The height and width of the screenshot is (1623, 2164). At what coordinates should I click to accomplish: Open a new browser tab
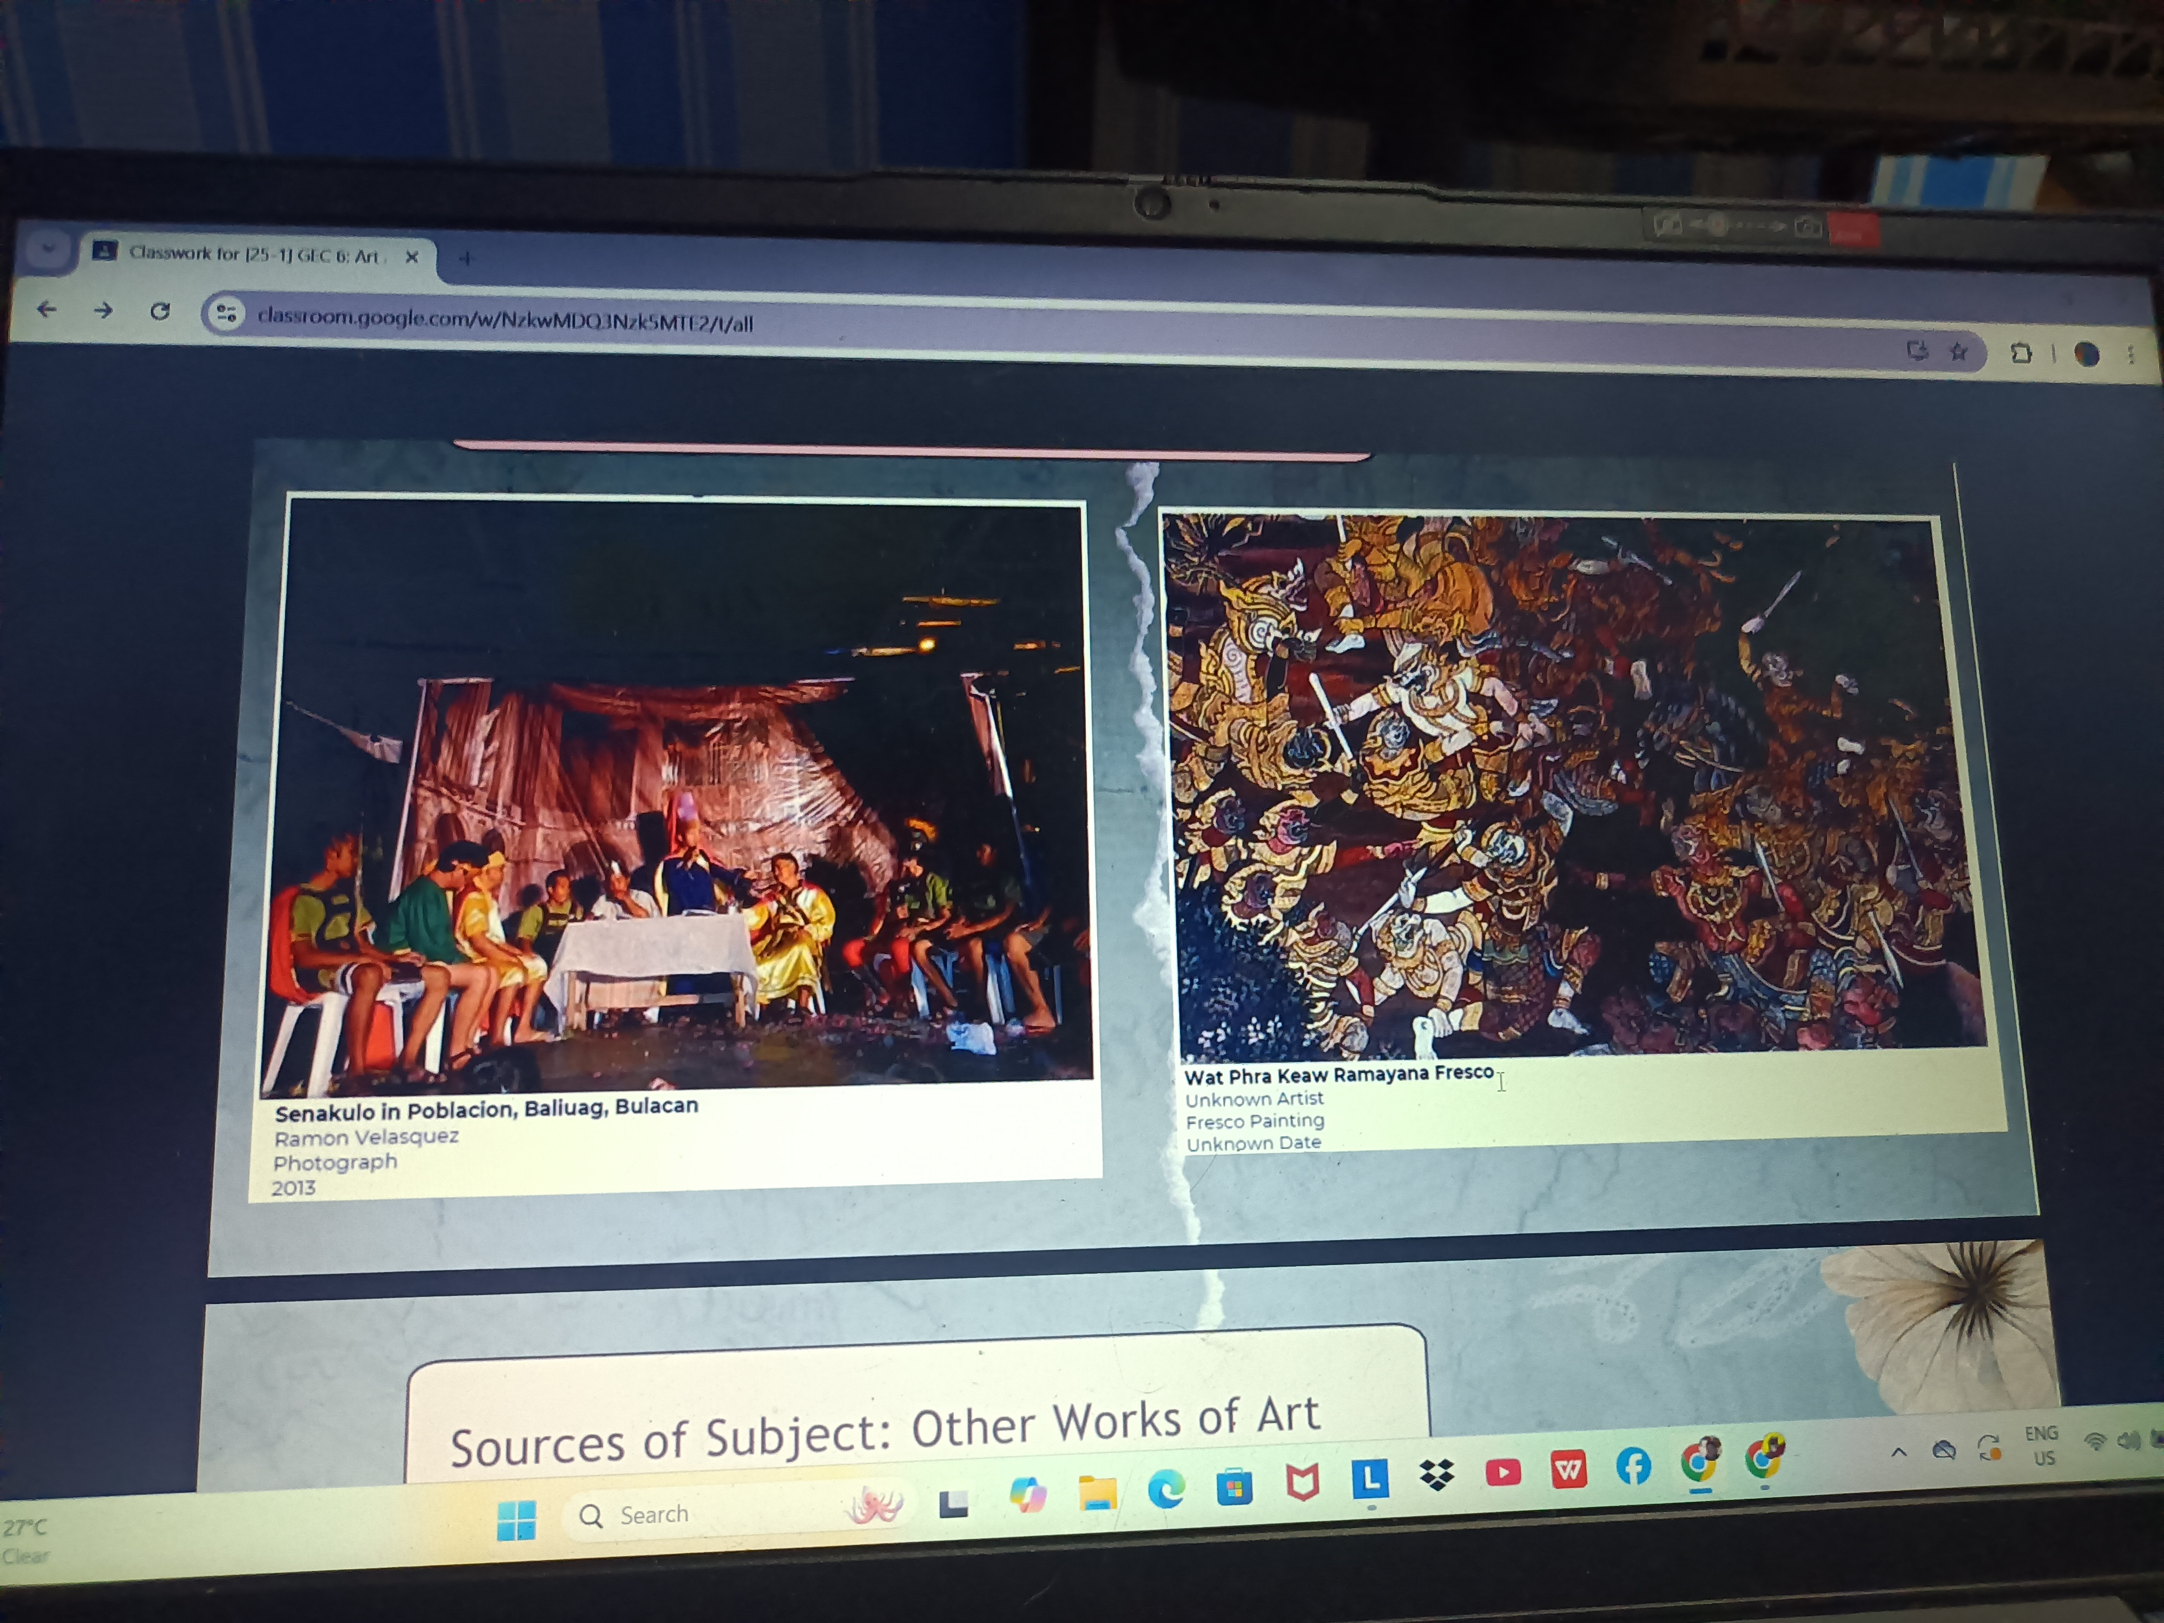pos(467,258)
